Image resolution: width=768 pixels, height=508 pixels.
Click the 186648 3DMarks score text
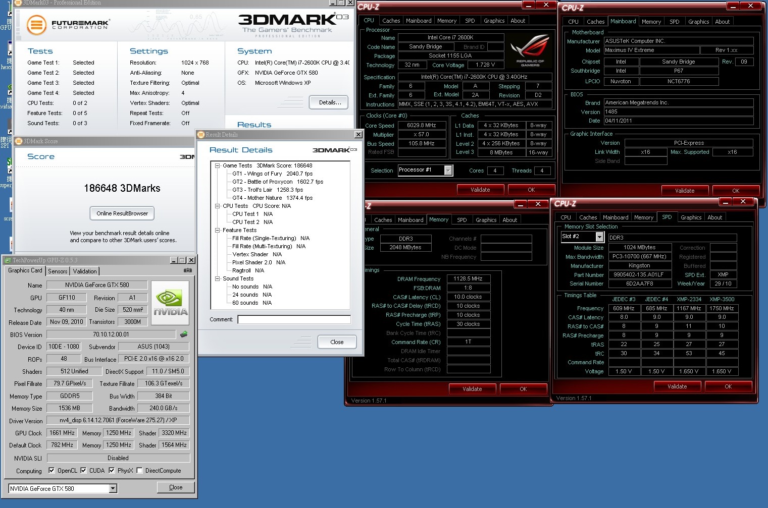coord(122,188)
